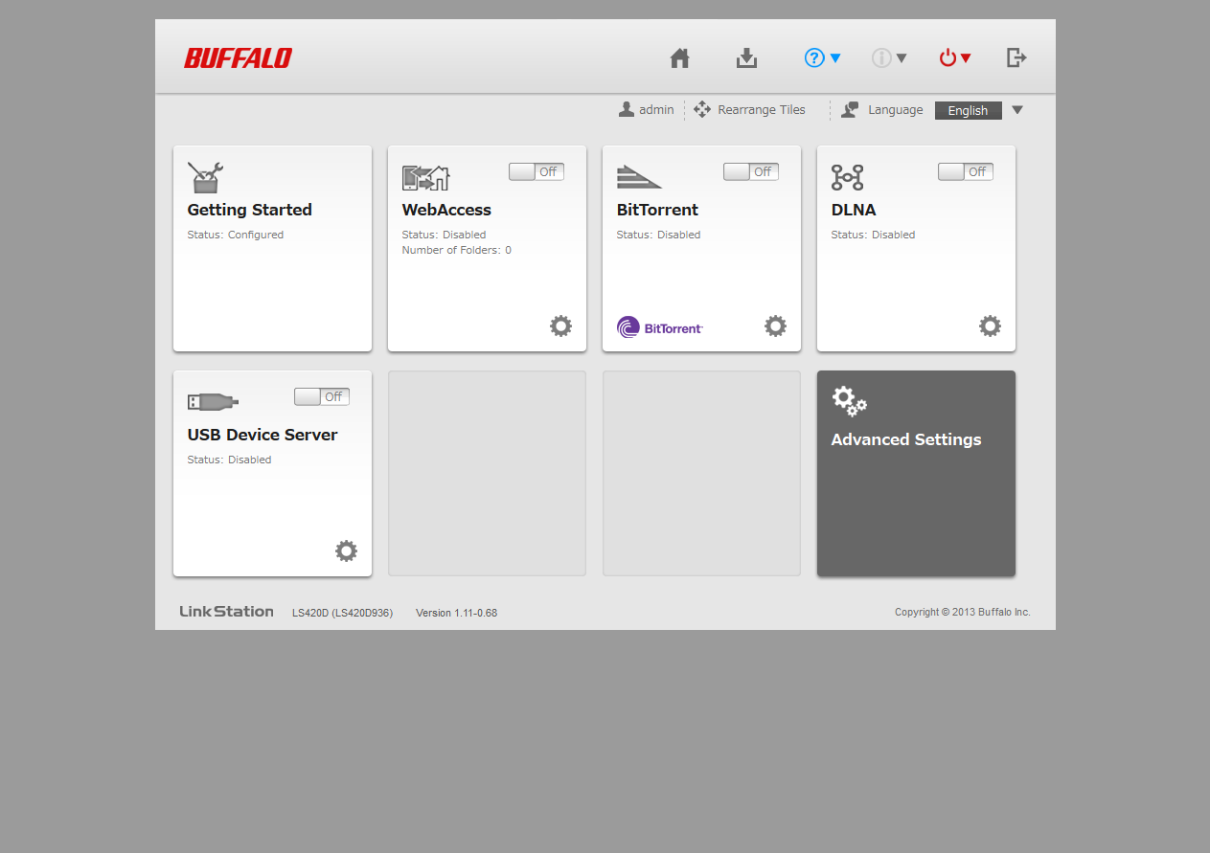
Task: Click Rearrange Tiles
Action: (x=749, y=110)
